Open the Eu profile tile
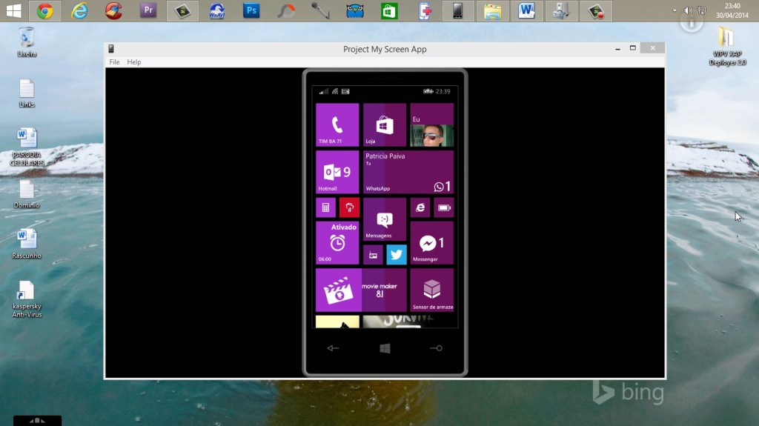 (432, 124)
